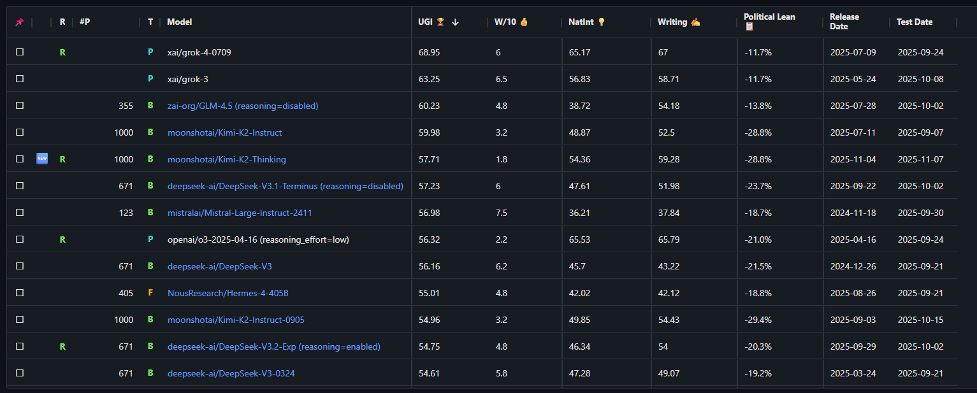Click the parameter count 123

tap(126, 213)
